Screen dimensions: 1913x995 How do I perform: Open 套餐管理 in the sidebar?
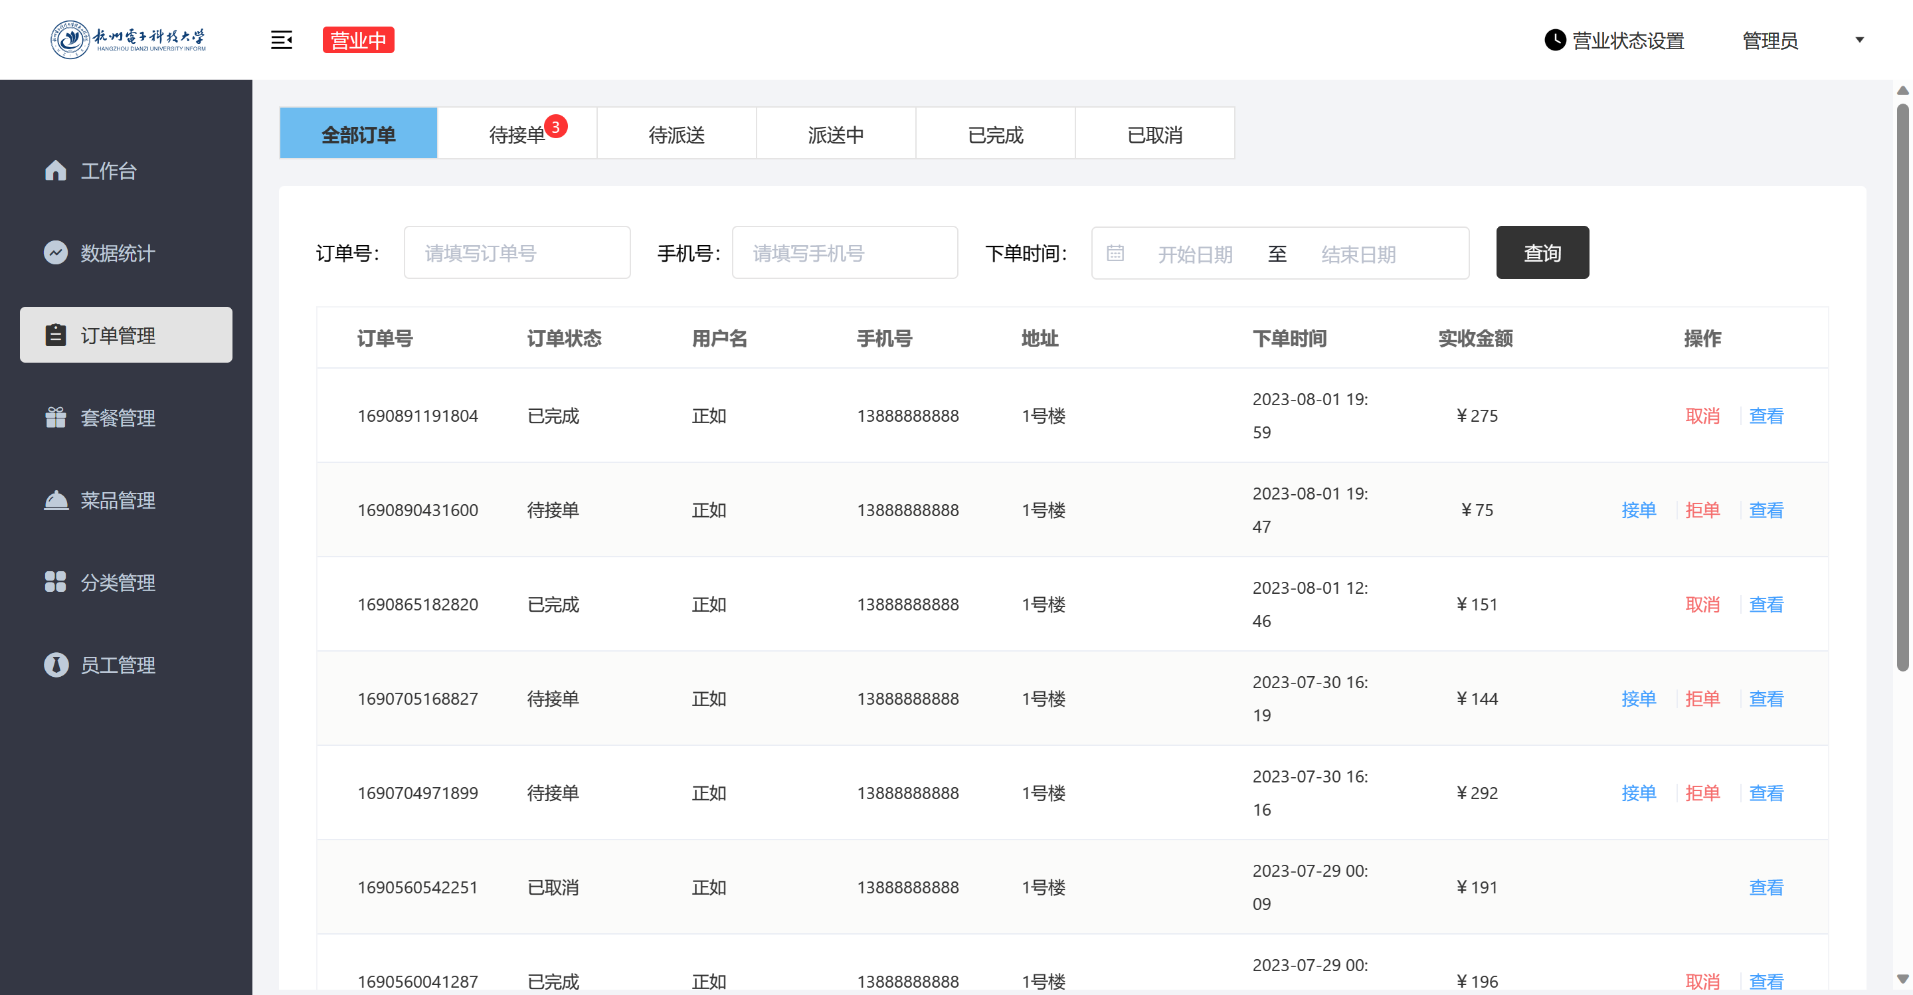(126, 417)
